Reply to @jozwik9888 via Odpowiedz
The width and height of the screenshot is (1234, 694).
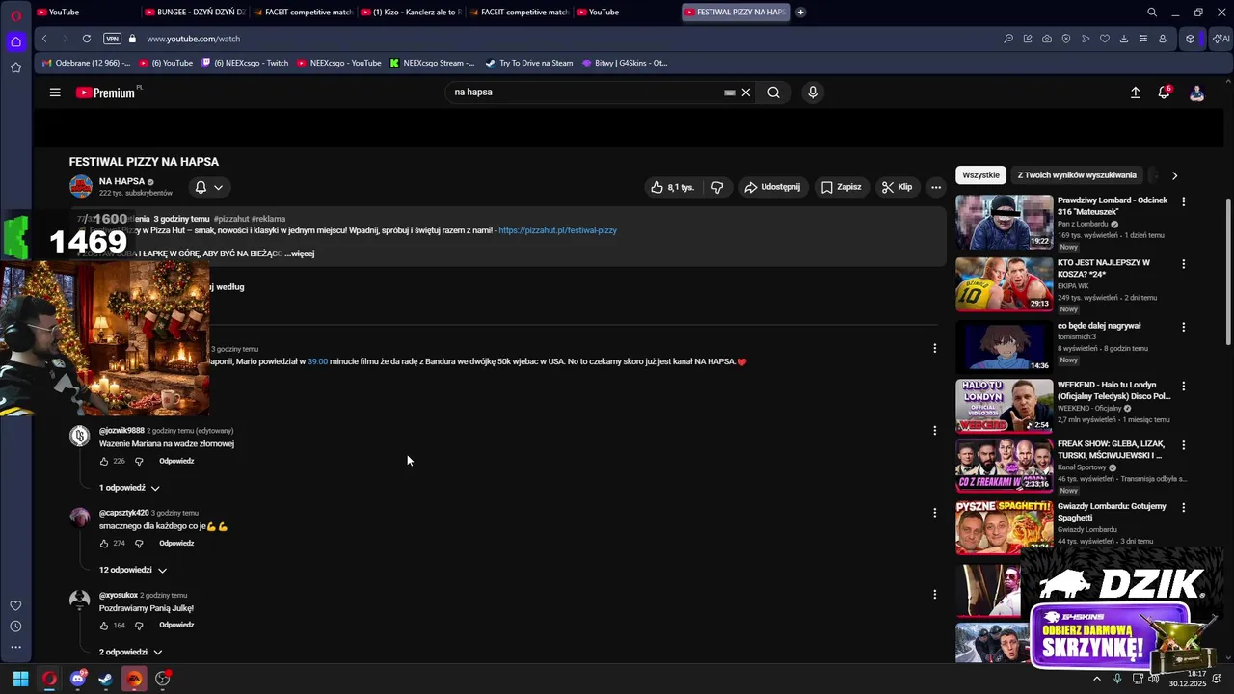[176, 461]
